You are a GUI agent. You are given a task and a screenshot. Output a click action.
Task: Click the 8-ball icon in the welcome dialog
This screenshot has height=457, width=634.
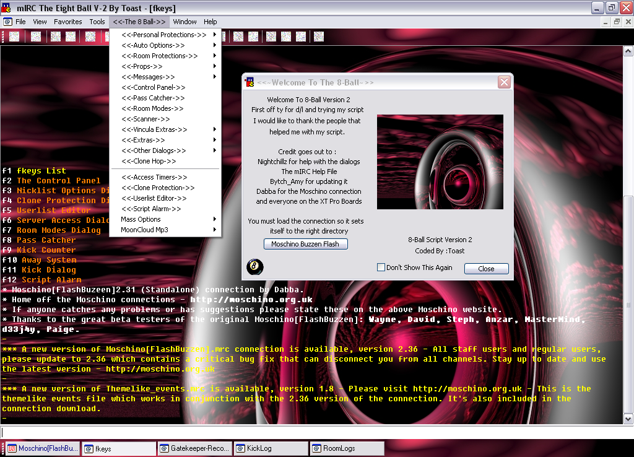click(x=254, y=266)
